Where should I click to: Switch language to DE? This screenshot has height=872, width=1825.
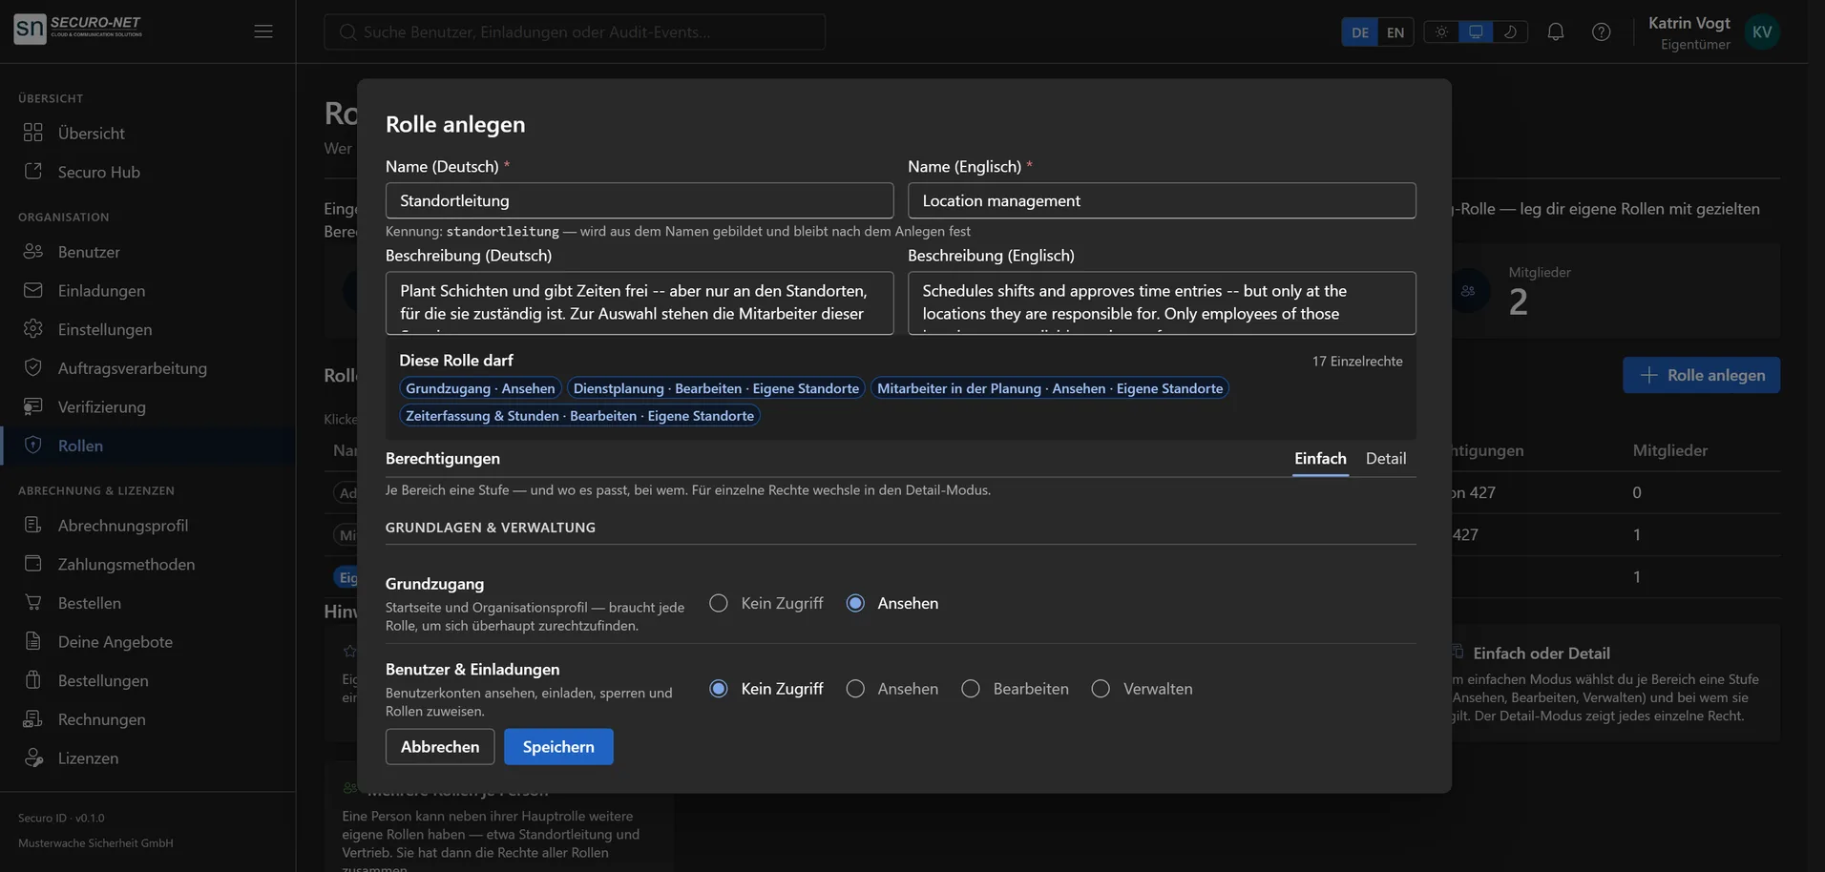point(1360,32)
